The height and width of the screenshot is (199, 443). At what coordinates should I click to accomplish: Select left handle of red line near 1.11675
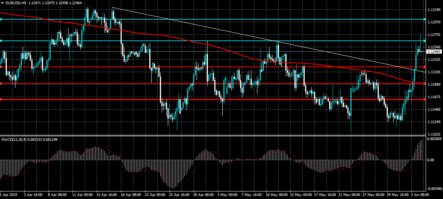(1, 99)
